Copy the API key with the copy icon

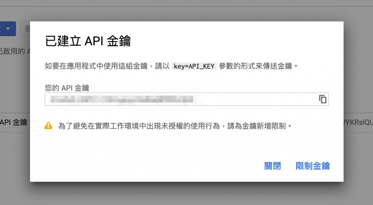323,99
